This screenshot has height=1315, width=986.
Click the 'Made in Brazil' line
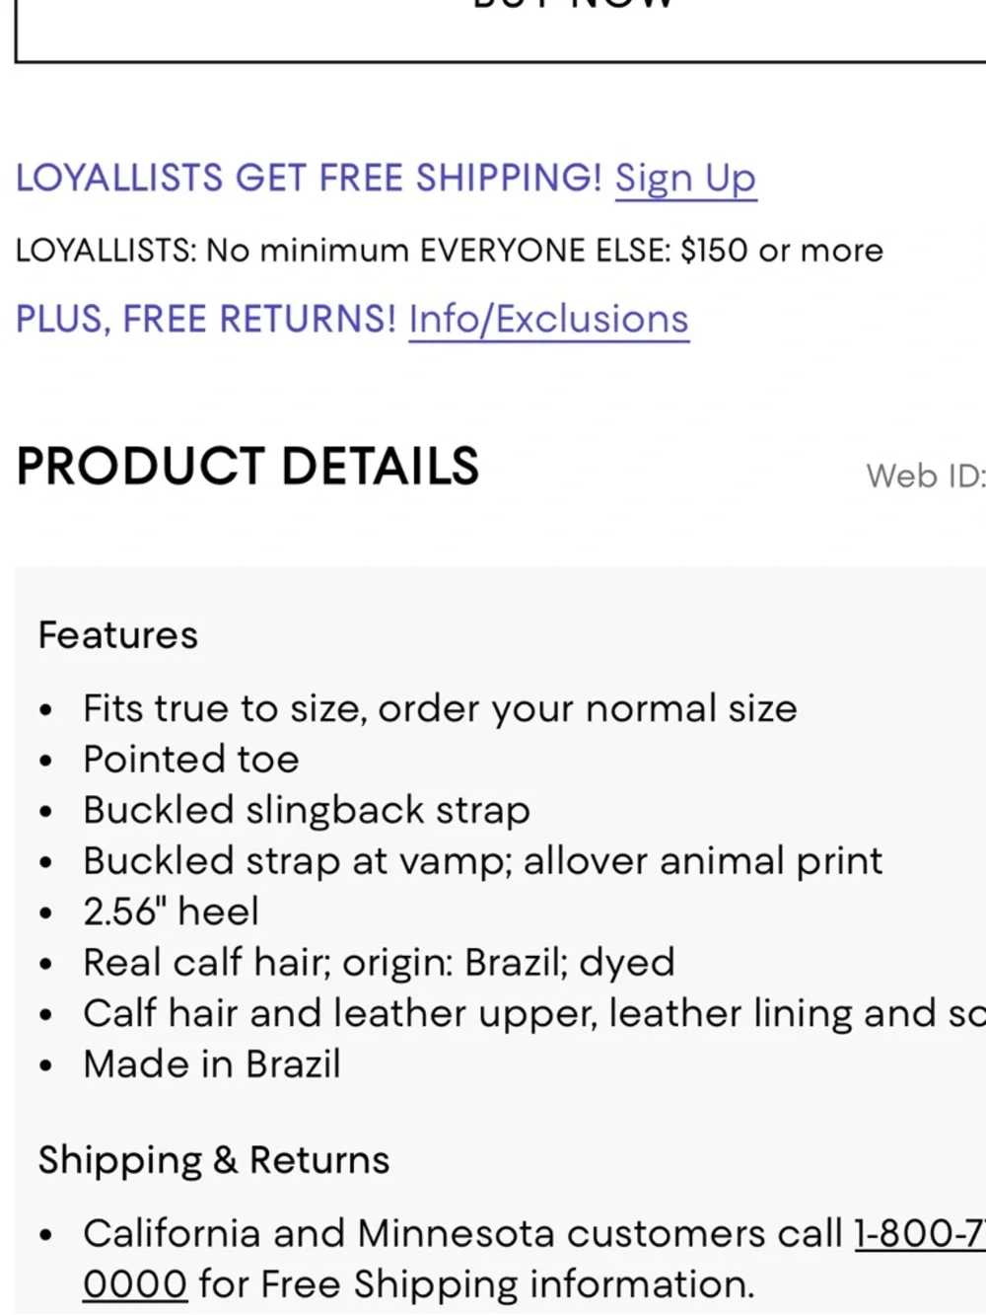(x=212, y=1064)
